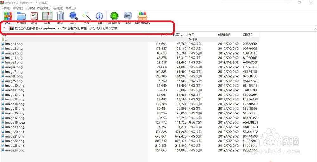This screenshot has height=162, width=317.
Task: Select file image16.png
Action: pyautogui.click(x=15, y=113)
